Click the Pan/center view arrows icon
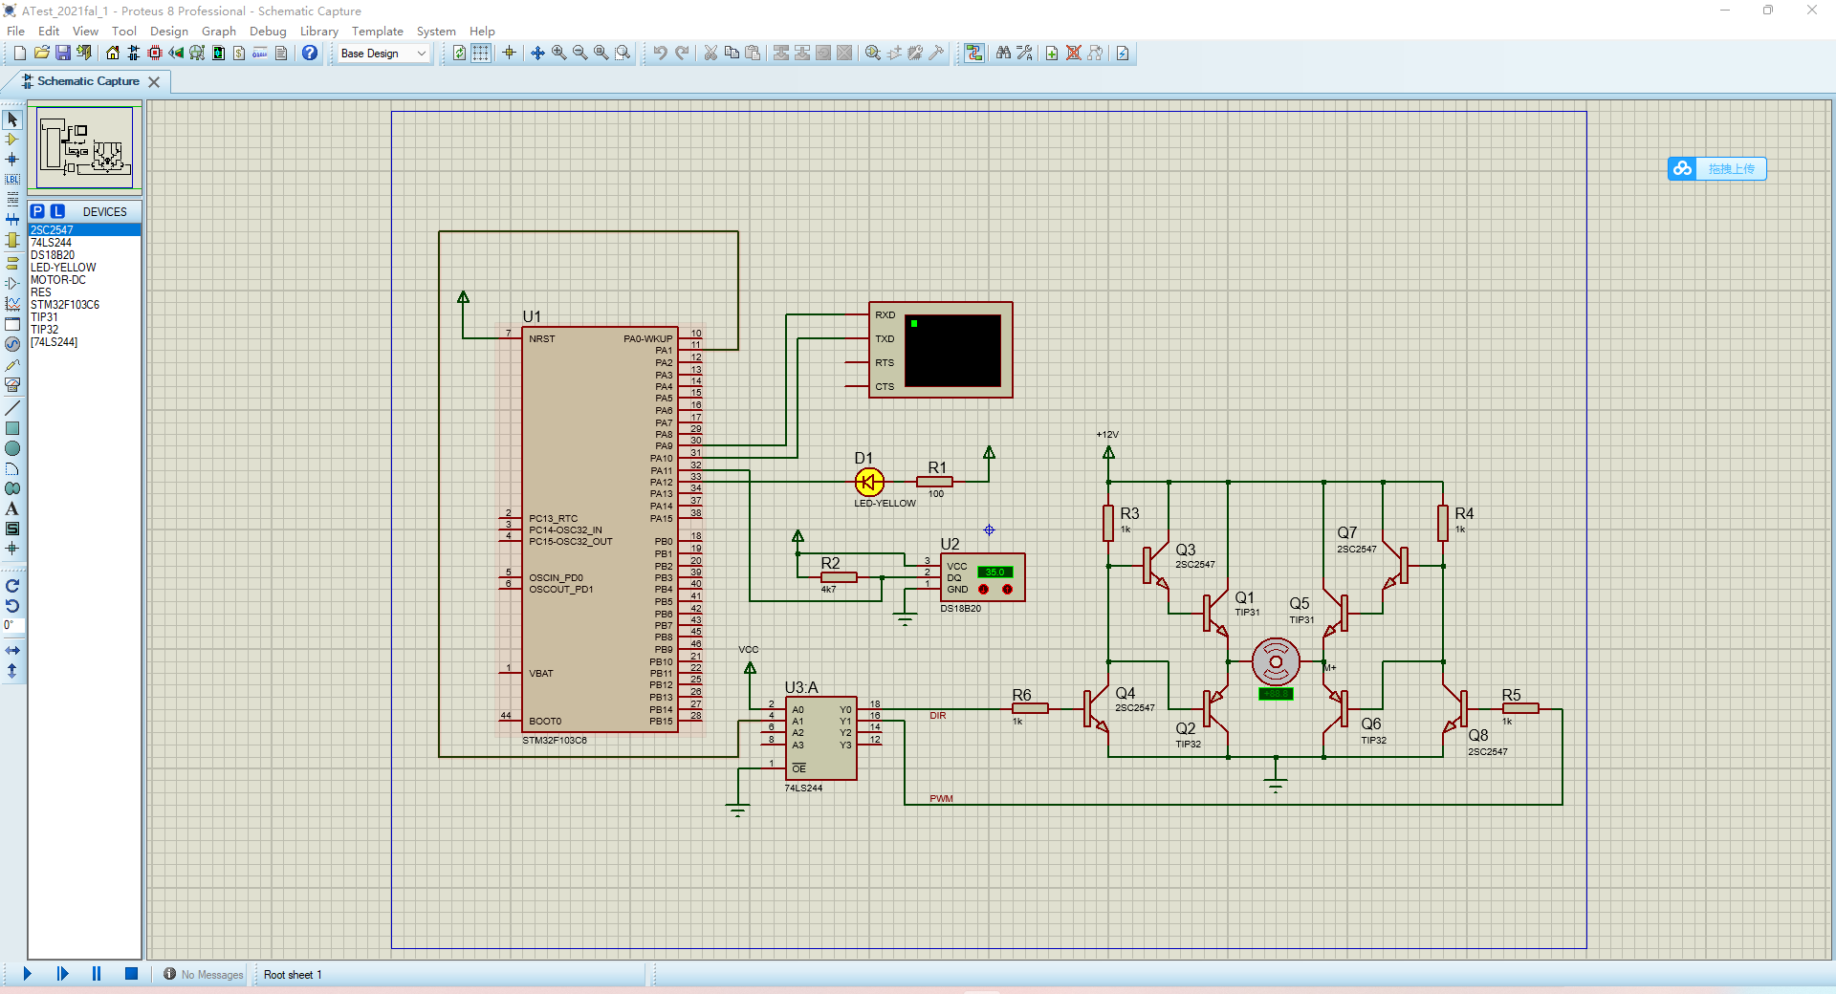 [x=537, y=54]
